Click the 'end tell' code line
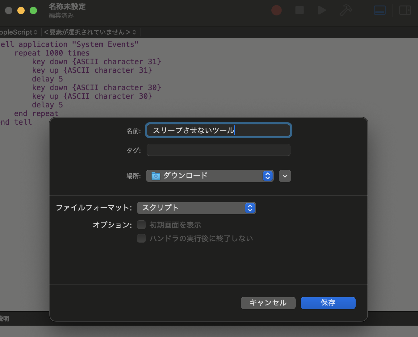The height and width of the screenshot is (337, 418). click(x=16, y=122)
